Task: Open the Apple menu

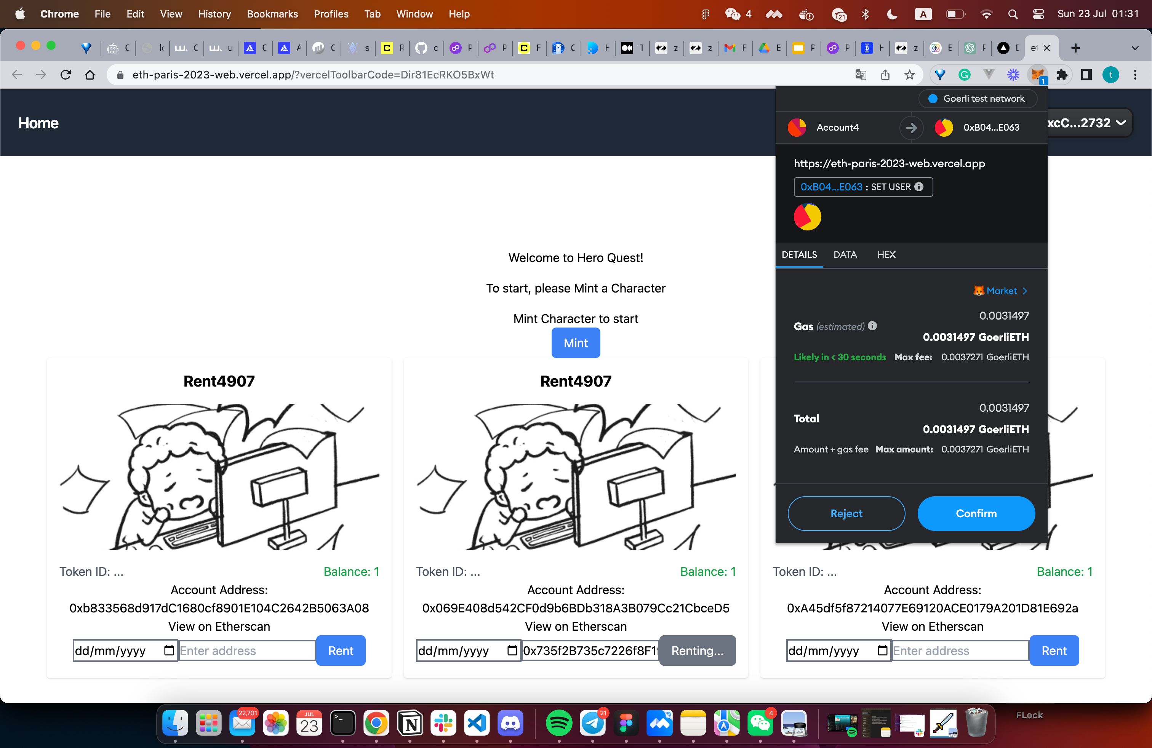Action: [20, 14]
